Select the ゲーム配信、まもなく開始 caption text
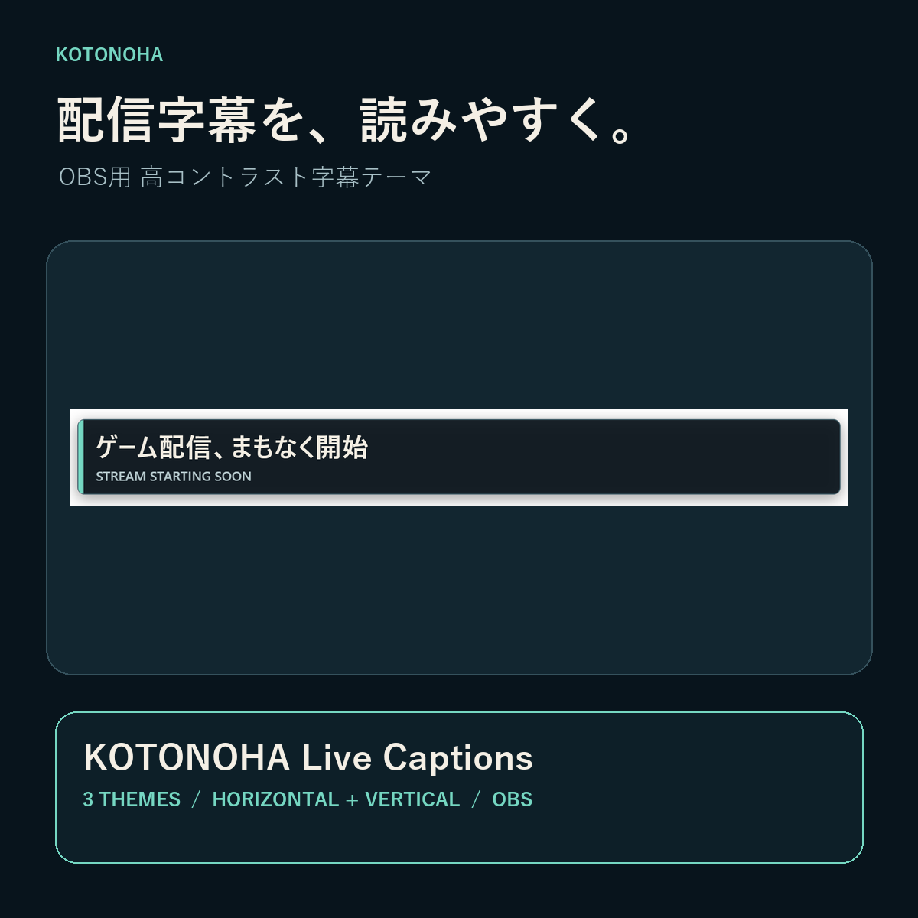 point(232,447)
